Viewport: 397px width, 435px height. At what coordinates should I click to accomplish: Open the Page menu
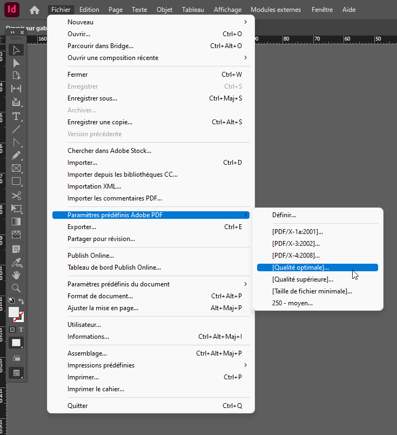[x=116, y=10]
